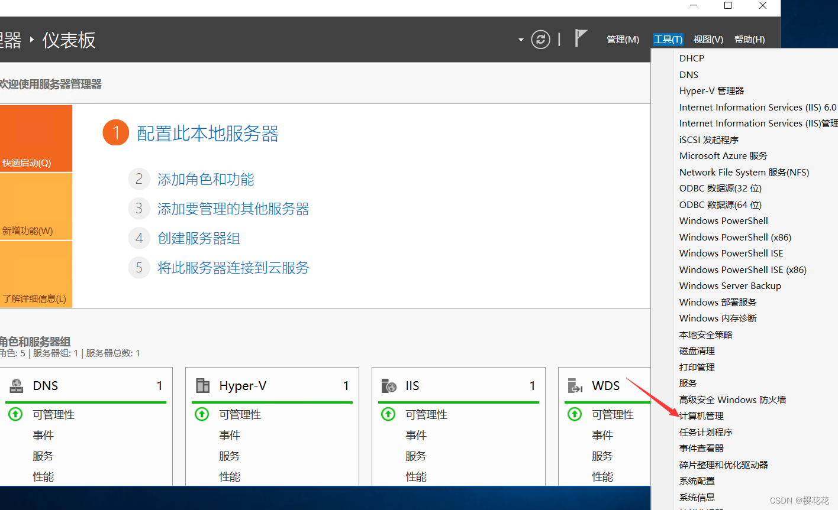Launch Windows PowerShell ISE
Viewport: 838px width, 510px height.
[731, 254]
